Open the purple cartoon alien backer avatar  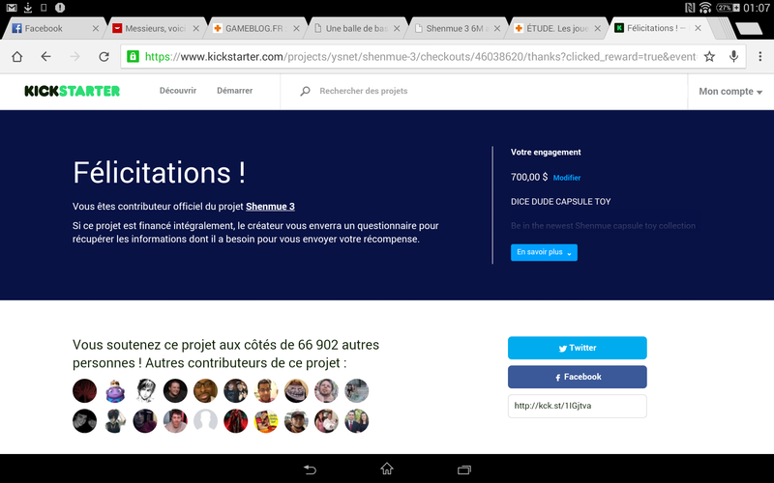pyautogui.click(x=115, y=391)
